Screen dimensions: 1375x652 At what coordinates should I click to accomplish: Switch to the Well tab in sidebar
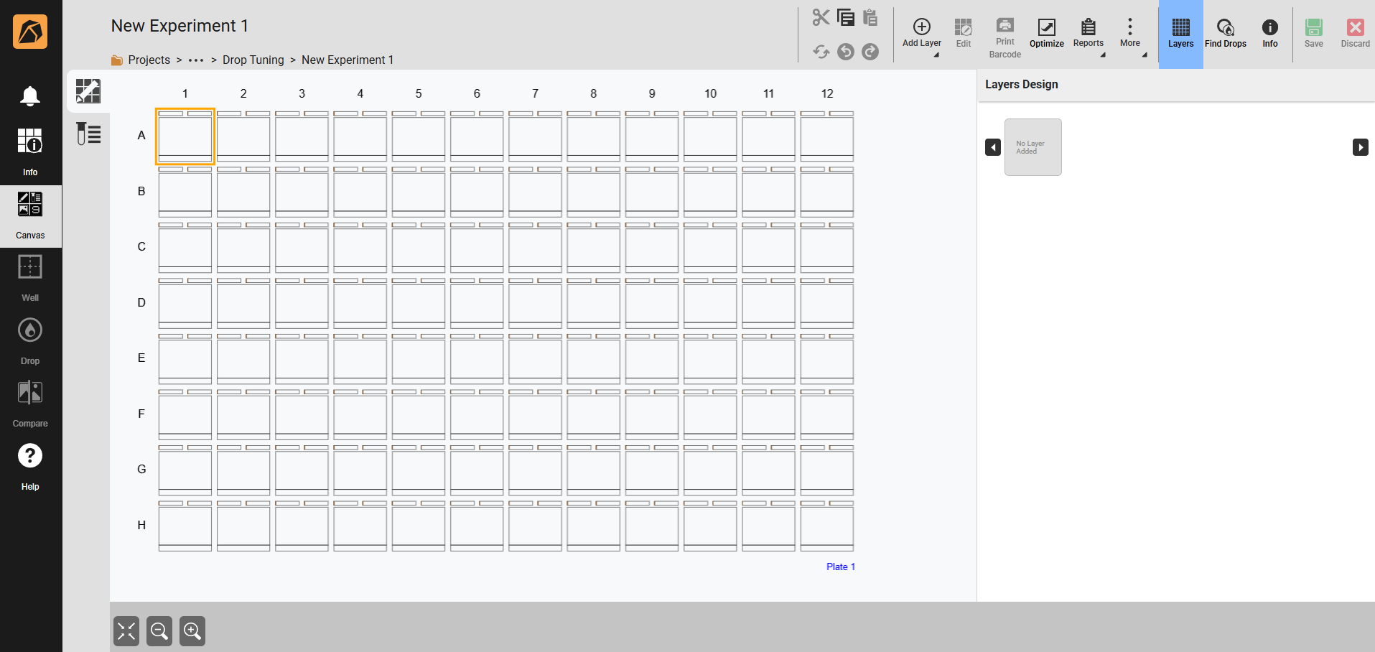pos(30,277)
